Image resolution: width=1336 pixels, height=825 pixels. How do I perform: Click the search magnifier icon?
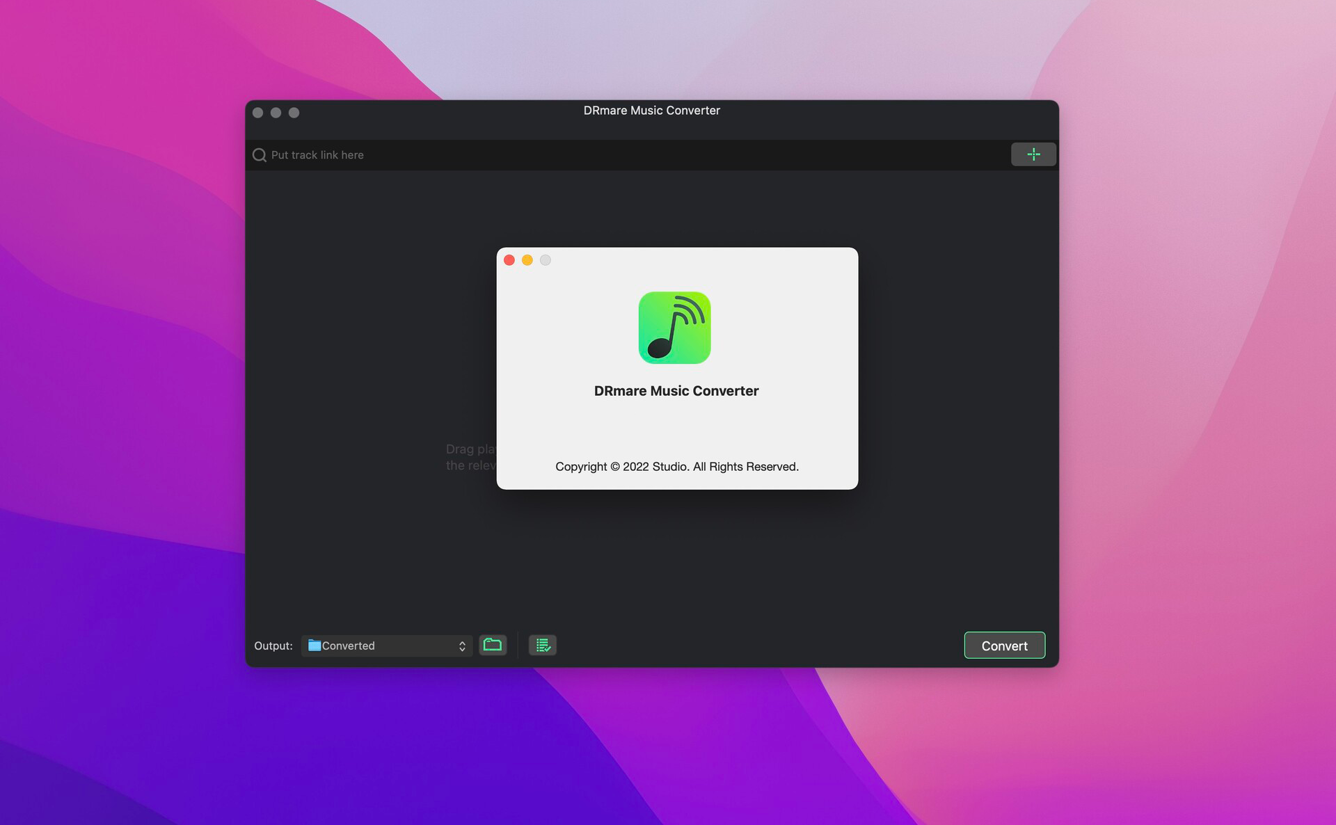(x=260, y=155)
